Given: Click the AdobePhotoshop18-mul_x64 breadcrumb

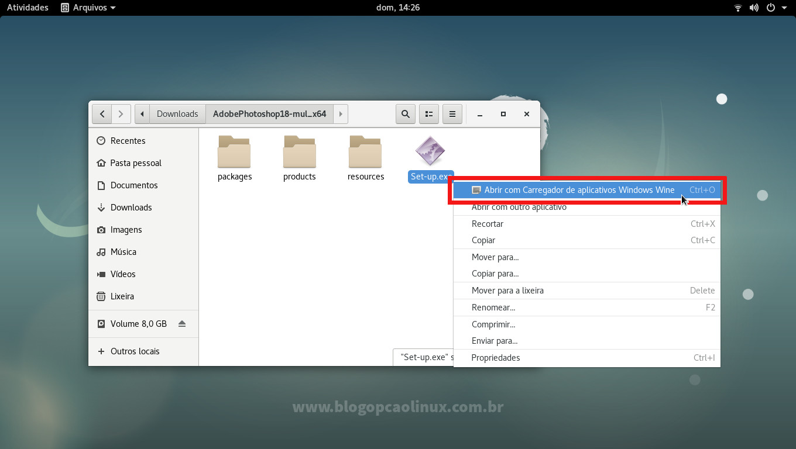Looking at the screenshot, I should tap(270, 114).
